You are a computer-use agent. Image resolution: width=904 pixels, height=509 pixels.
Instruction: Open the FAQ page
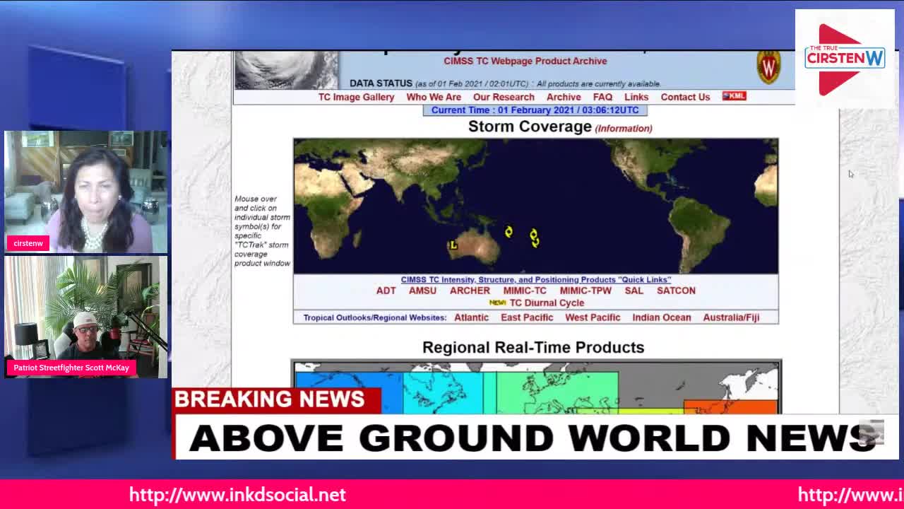(x=602, y=97)
